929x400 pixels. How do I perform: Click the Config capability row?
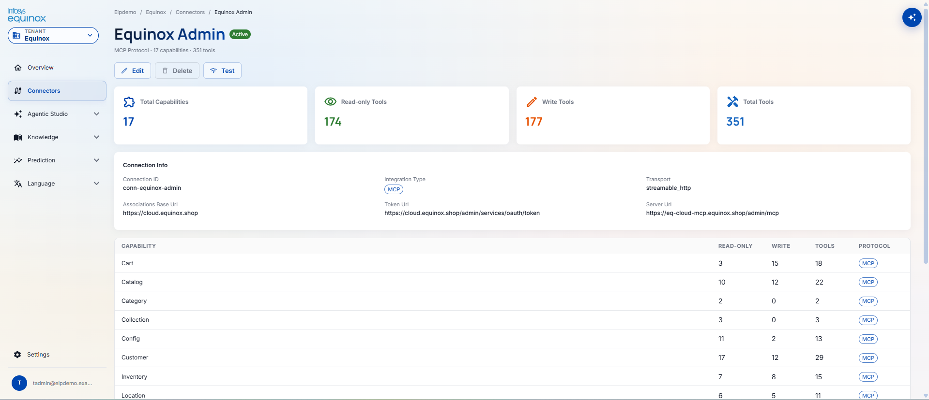(512, 339)
